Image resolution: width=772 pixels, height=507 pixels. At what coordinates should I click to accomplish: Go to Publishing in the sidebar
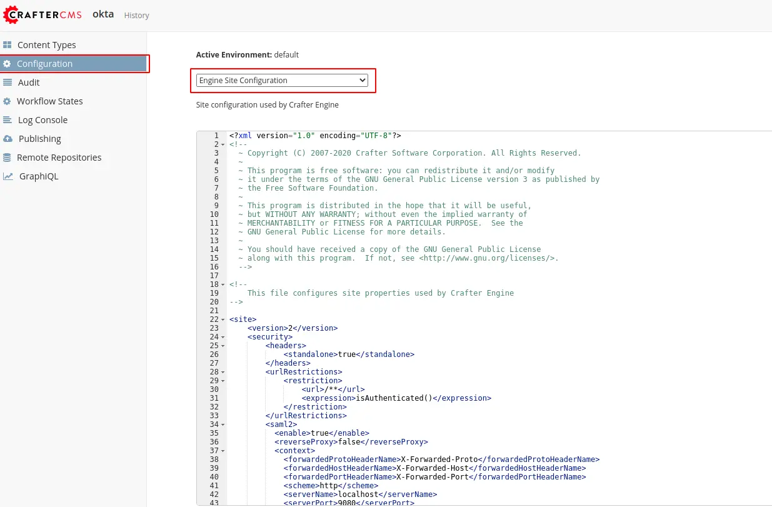point(39,139)
